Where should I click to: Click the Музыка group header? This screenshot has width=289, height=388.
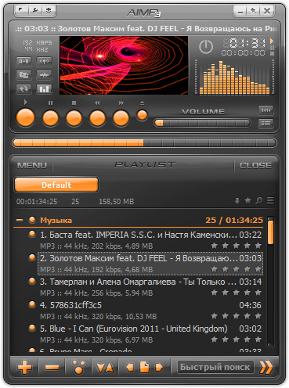tap(139, 221)
